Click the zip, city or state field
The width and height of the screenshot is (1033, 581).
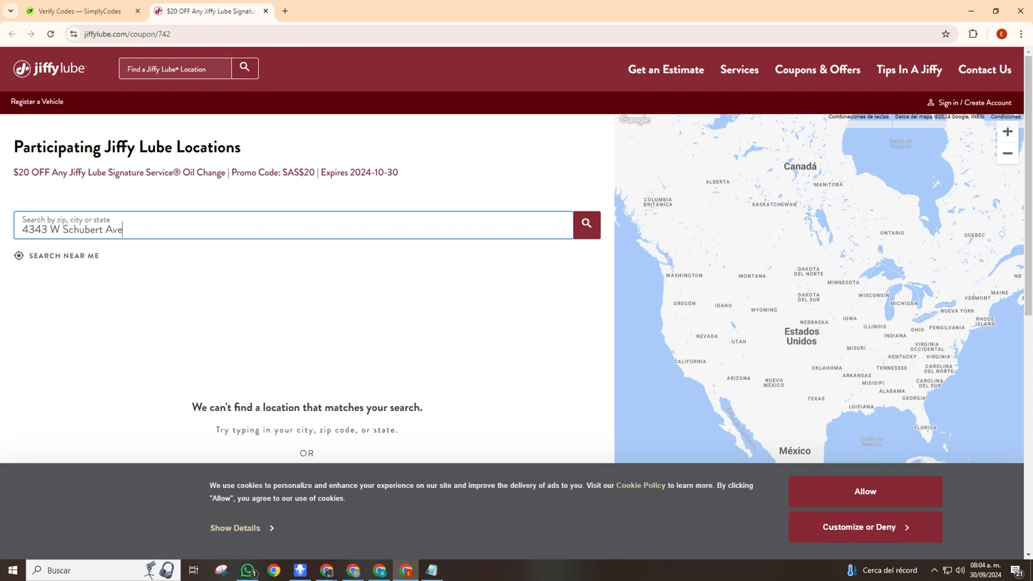coord(293,225)
